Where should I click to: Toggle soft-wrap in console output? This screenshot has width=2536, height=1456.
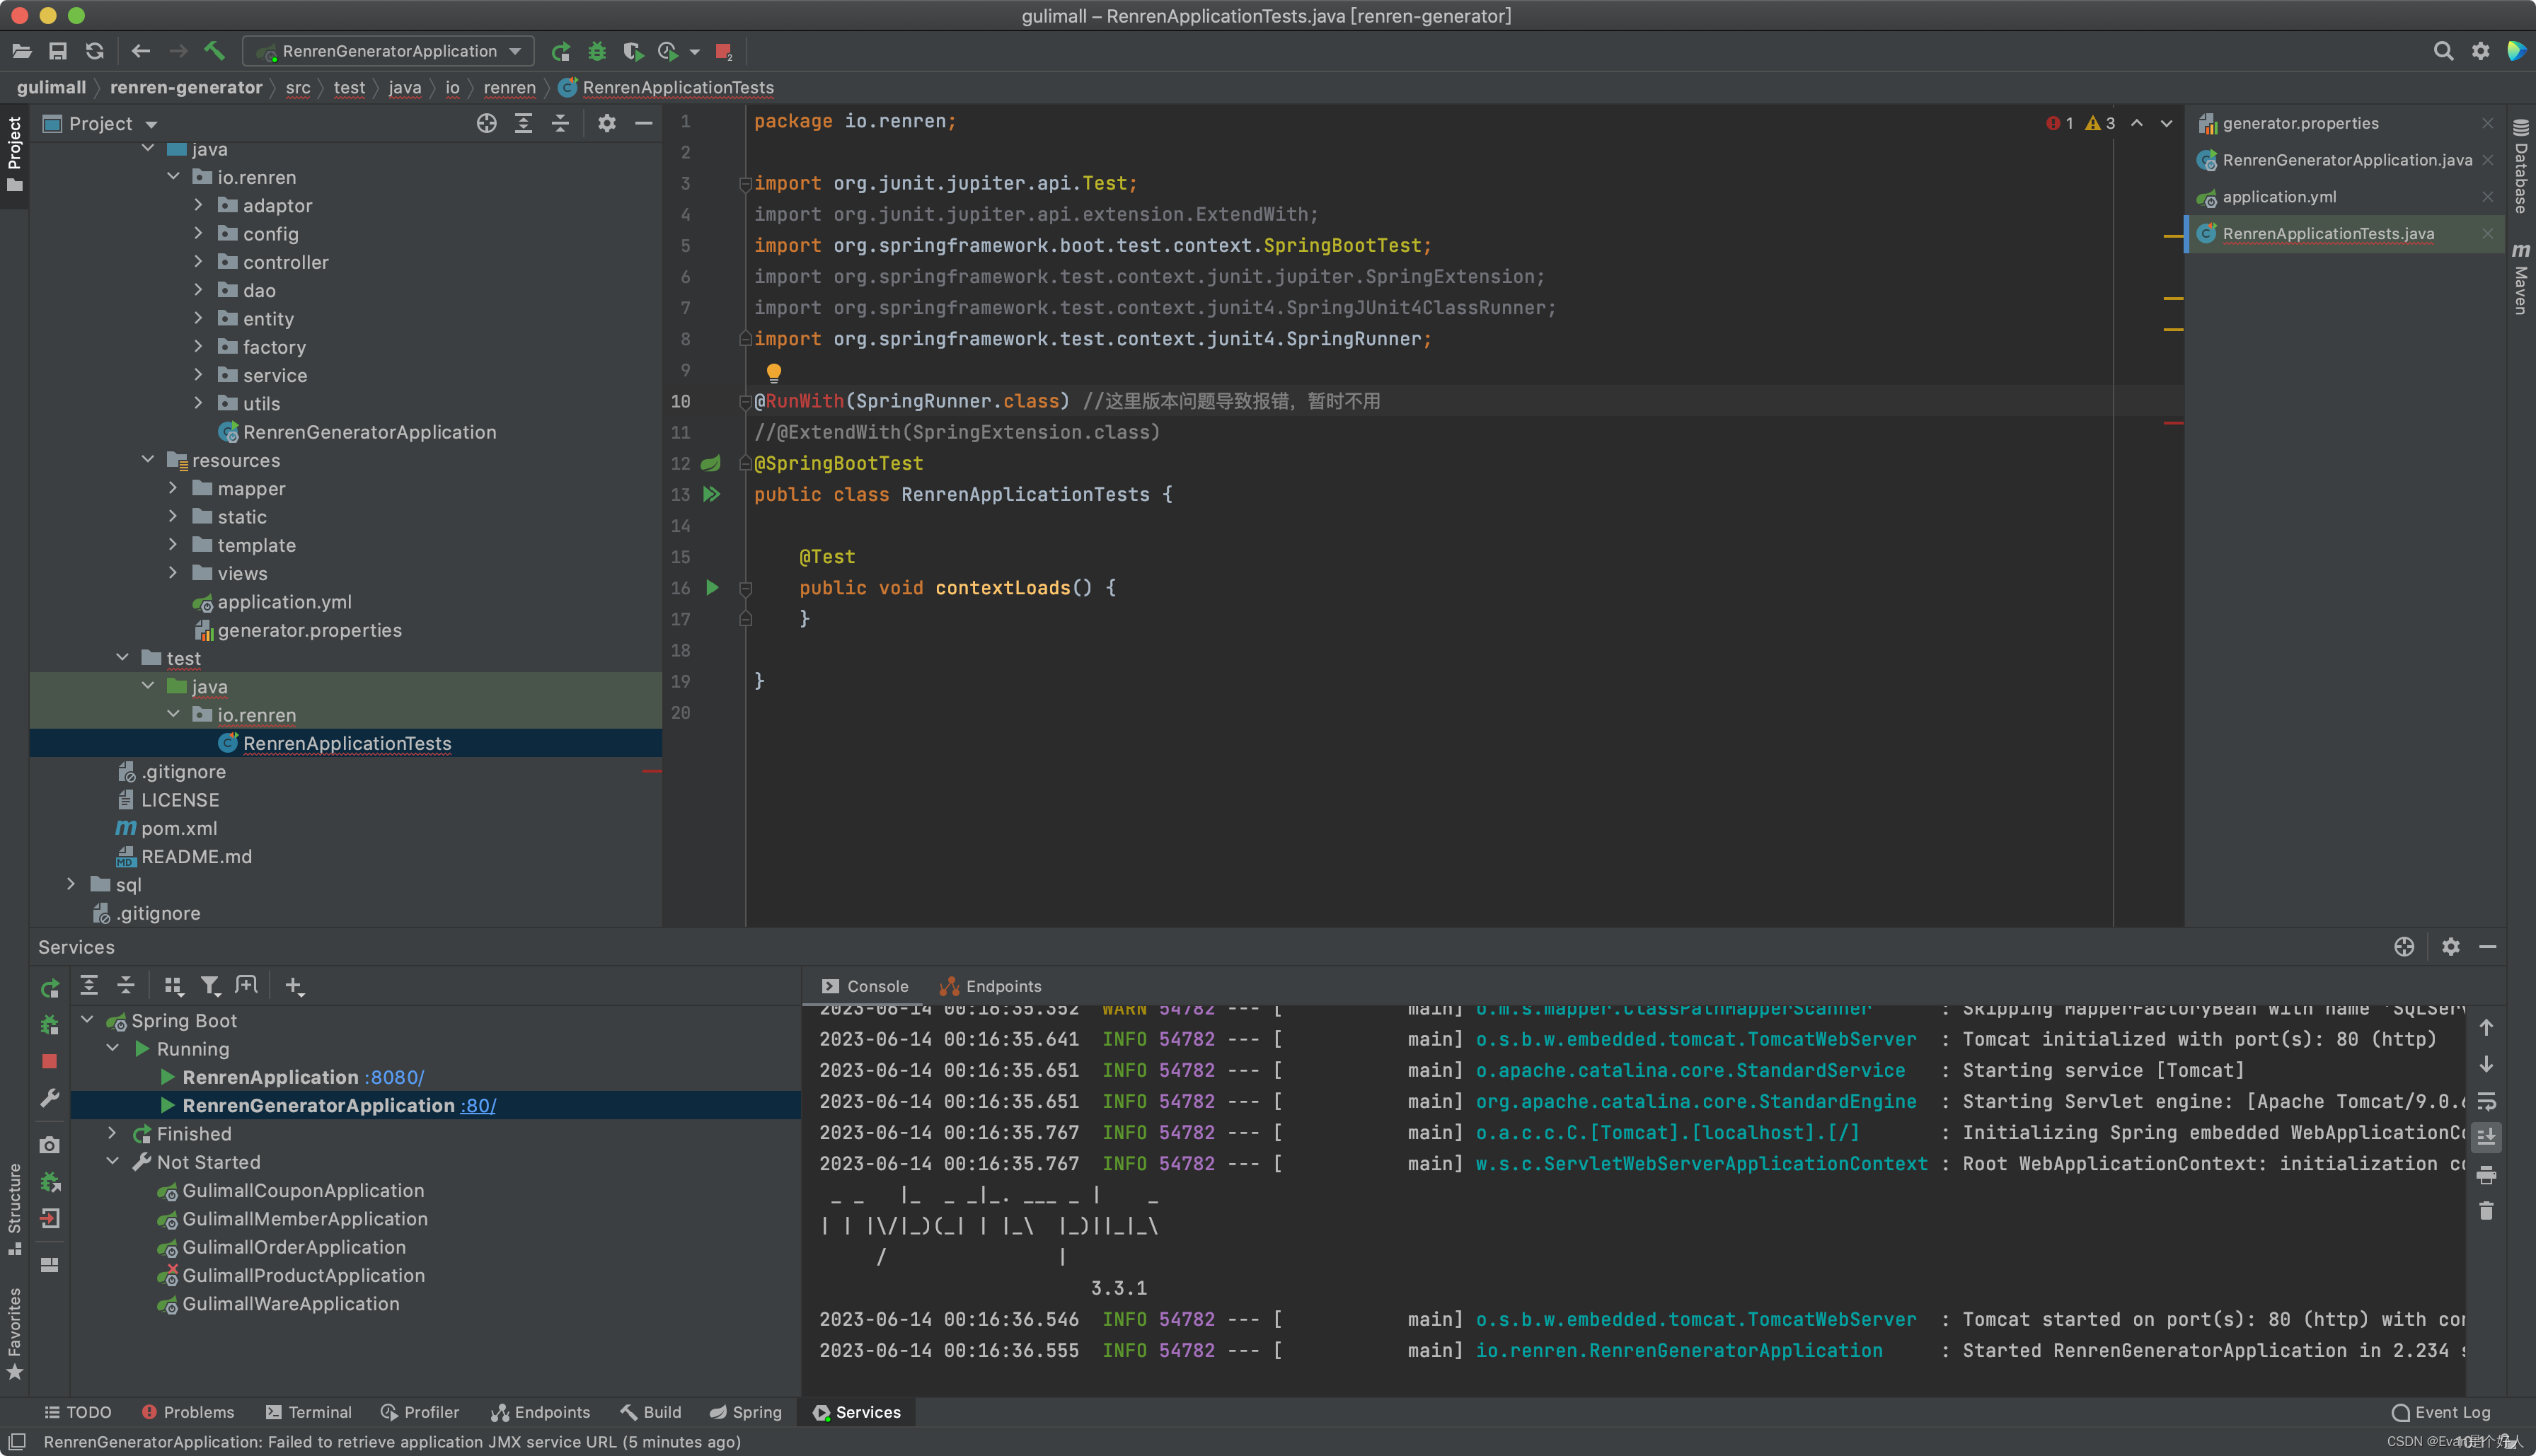click(2486, 1101)
